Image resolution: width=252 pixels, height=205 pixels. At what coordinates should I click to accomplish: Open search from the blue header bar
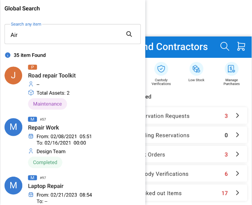[225, 46]
